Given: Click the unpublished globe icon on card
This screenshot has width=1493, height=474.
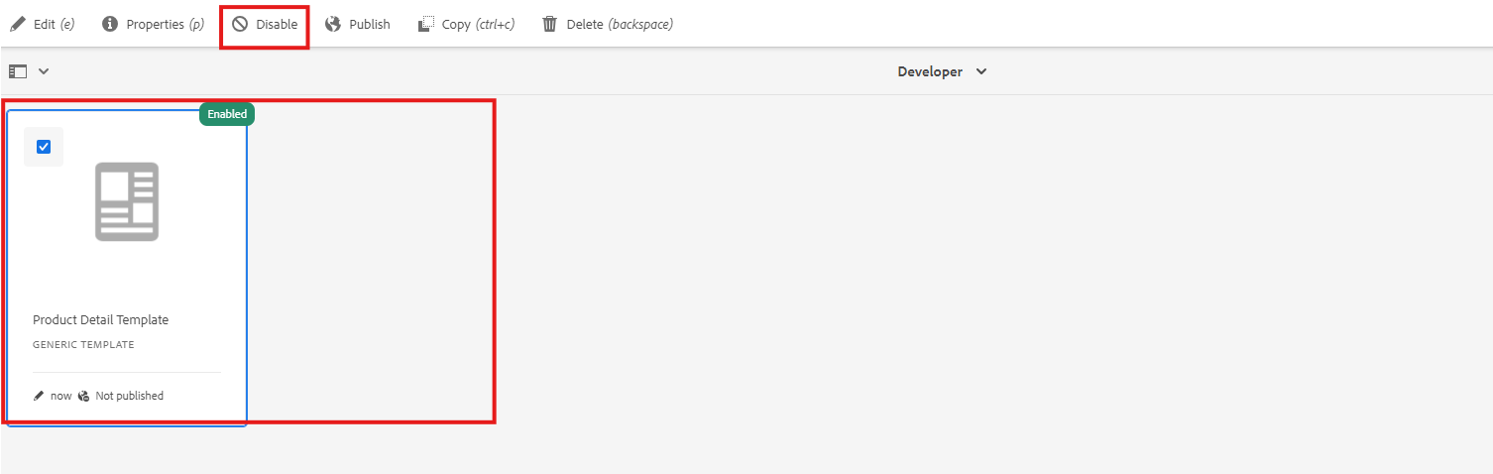Looking at the screenshot, I should pyautogui.click(x=83, y=396).
